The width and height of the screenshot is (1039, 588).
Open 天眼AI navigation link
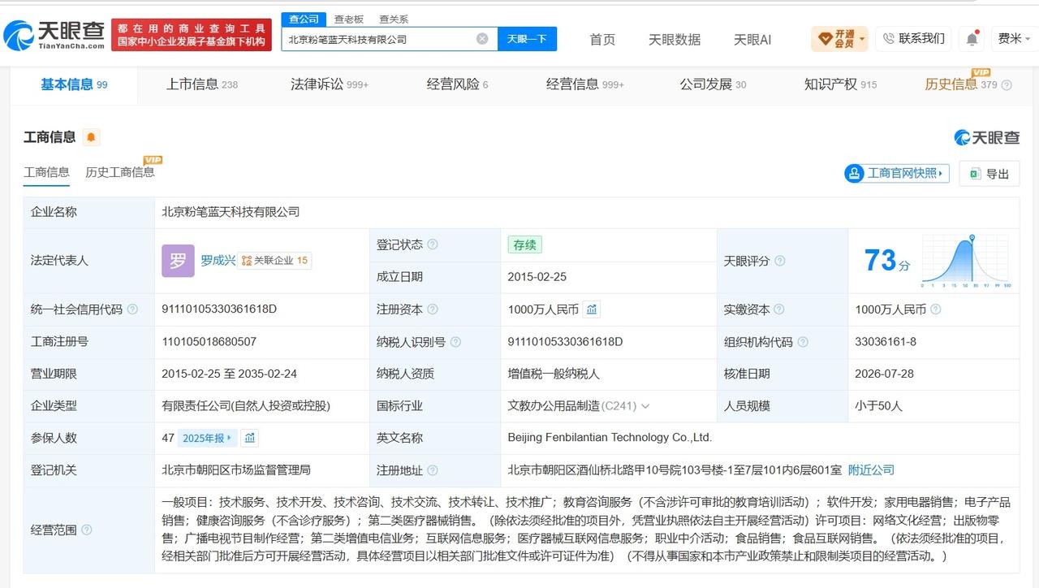752,39
